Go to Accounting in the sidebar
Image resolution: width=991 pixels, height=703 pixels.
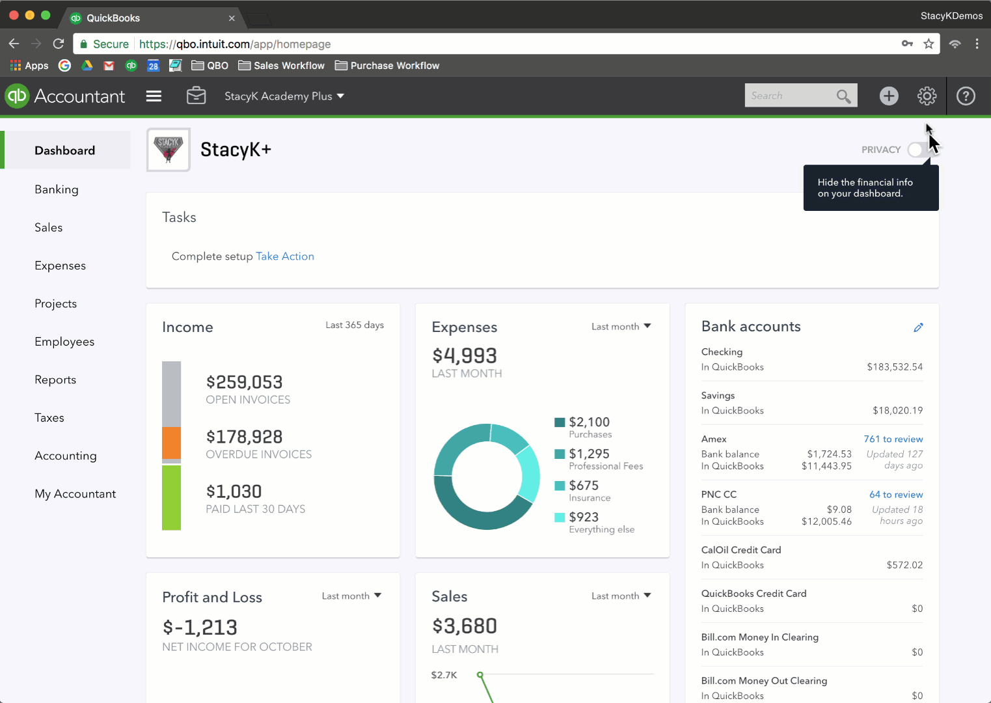tap(66, 456)
